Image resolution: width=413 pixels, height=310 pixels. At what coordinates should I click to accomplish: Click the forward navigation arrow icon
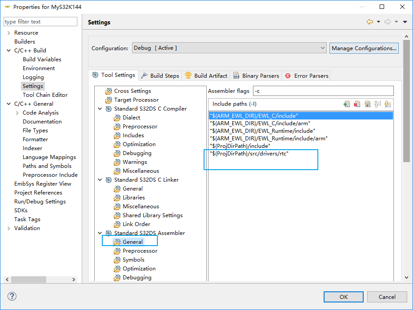point(388,22)
